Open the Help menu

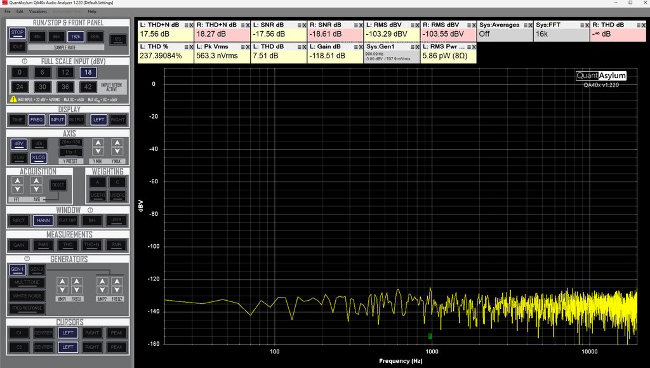point(92,11)
